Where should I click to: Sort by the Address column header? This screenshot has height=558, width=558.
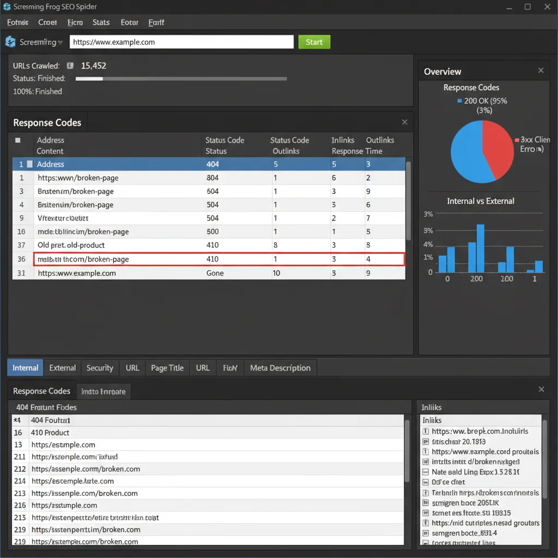[50, 140]
